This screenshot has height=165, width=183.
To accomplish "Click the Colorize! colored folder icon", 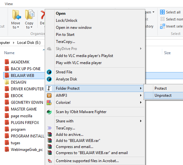I will tap(49, 103).
